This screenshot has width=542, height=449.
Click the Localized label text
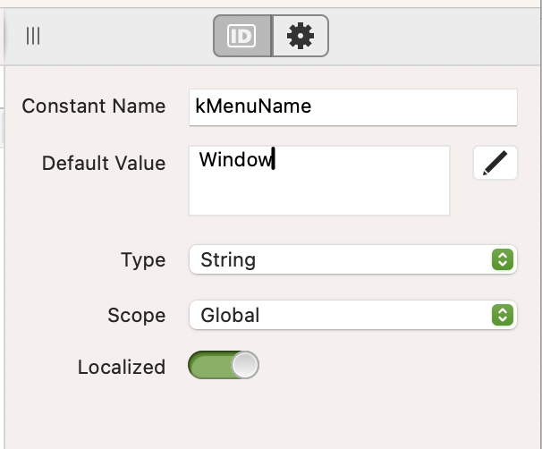click(x=122, y=367)
